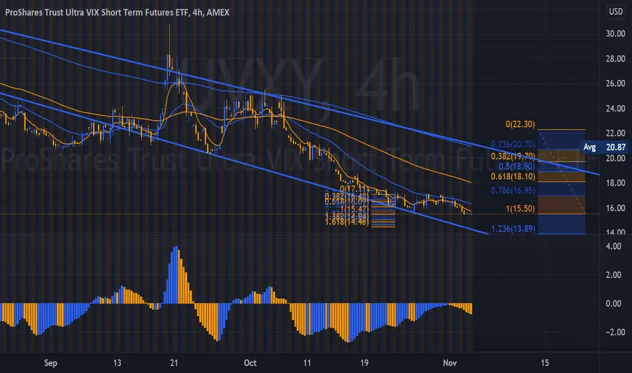Click the 16.00 price axis label
632x373 pixels.
coord(616,208)
